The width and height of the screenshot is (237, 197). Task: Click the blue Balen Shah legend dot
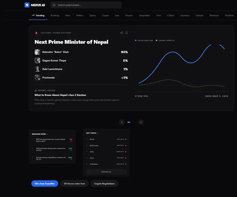coord(136,40)
